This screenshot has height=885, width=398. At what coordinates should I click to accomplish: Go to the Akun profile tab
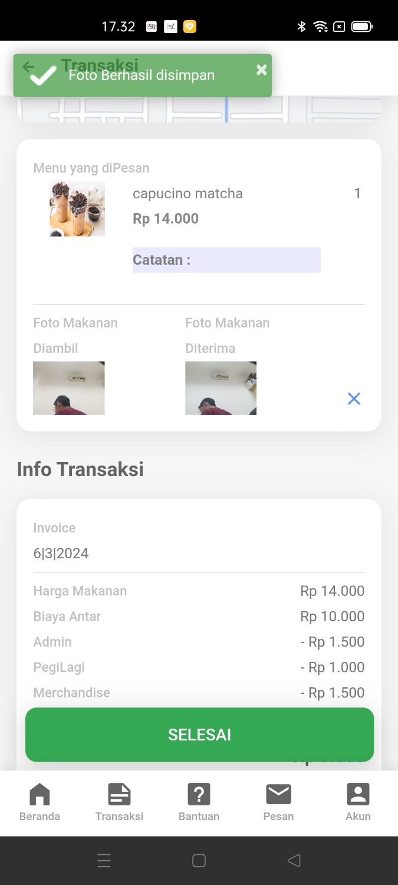coord(358,802)
